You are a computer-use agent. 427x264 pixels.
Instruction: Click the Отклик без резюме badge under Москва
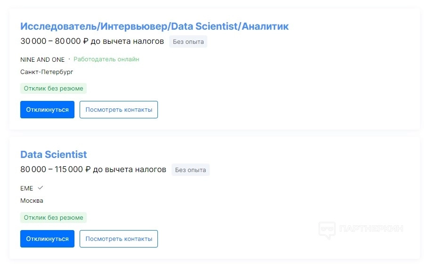click(x=53, y=218)
